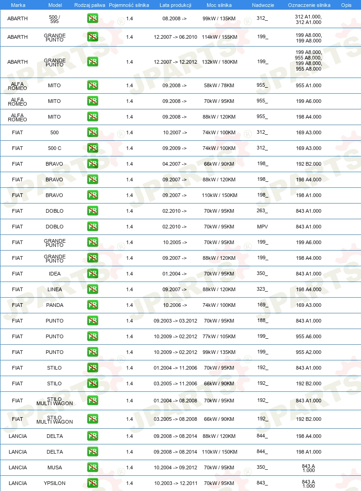Click power value 132kW / 180KM
This screenshot has height=491, width=361.
pos(219,62)
